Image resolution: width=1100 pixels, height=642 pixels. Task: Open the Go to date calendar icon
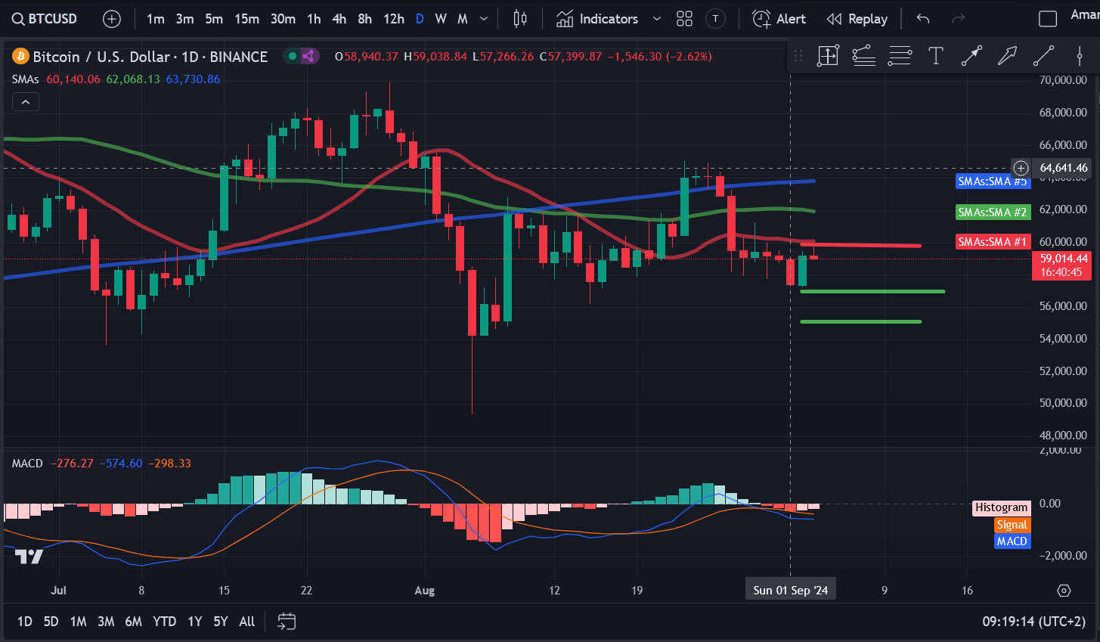(x=287, y=622)
